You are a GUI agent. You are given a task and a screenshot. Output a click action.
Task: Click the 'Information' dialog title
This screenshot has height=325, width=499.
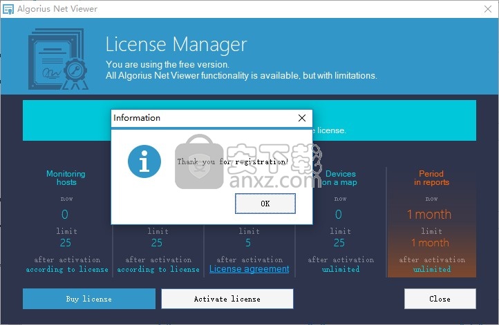point(137,118)
